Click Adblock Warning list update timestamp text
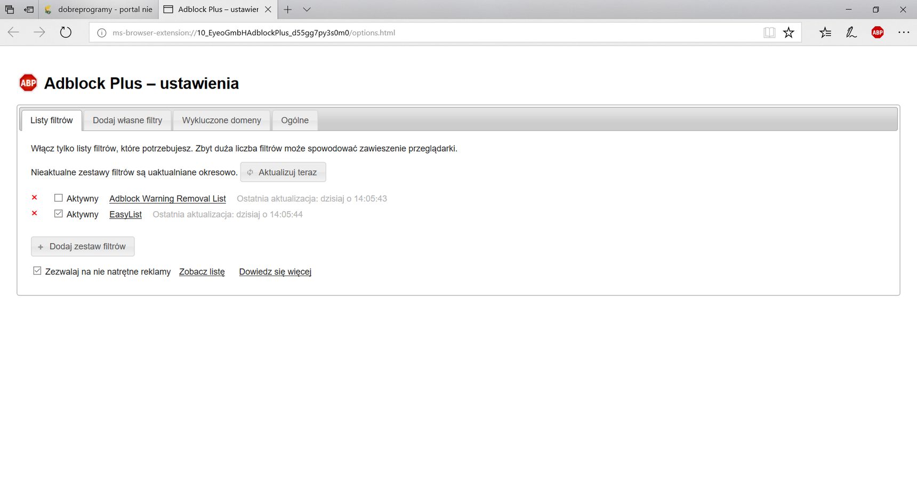 point(312,198)
